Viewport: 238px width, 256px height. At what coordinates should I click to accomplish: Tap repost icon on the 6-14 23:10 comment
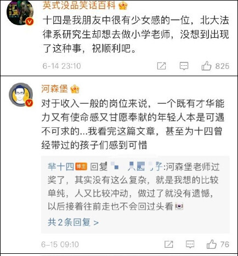point(161,66)
